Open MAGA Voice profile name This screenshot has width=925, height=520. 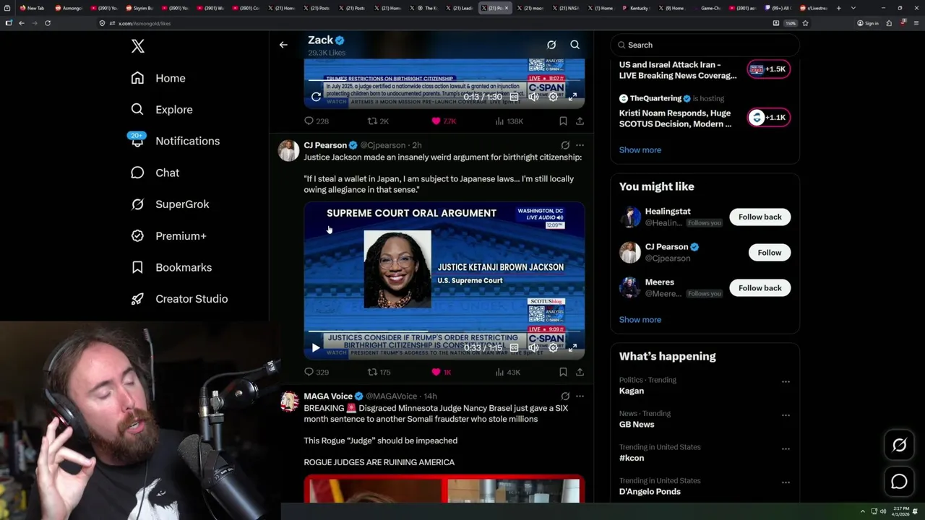pyautogui.click(x=328, y=396)
